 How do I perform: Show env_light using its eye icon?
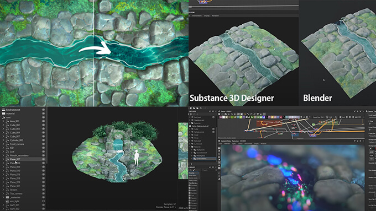43,201
